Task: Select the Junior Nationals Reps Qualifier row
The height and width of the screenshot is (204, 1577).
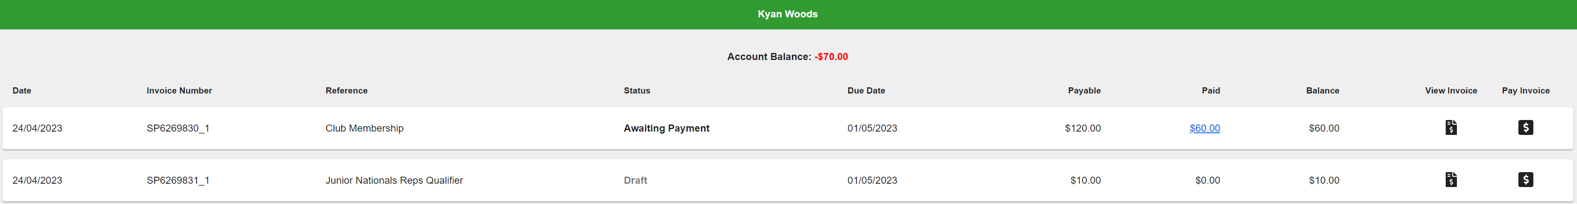Action: click(x=788, y=180)
